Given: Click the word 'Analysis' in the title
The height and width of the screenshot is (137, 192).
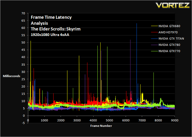Looking at the screenshot, I should click(x=39, y=23).
